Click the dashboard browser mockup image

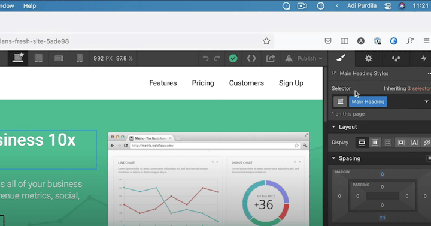point(209,179)
